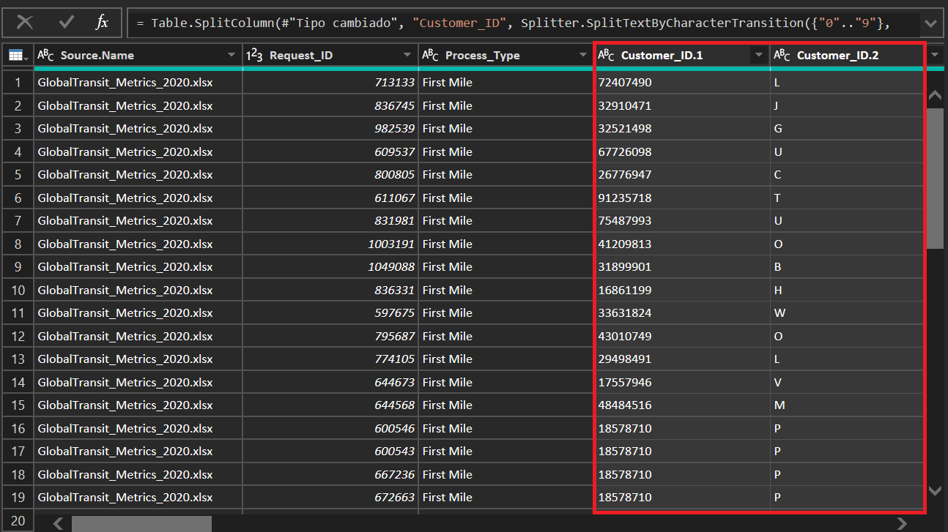Click the vertical scrollbar thumb

935,179
